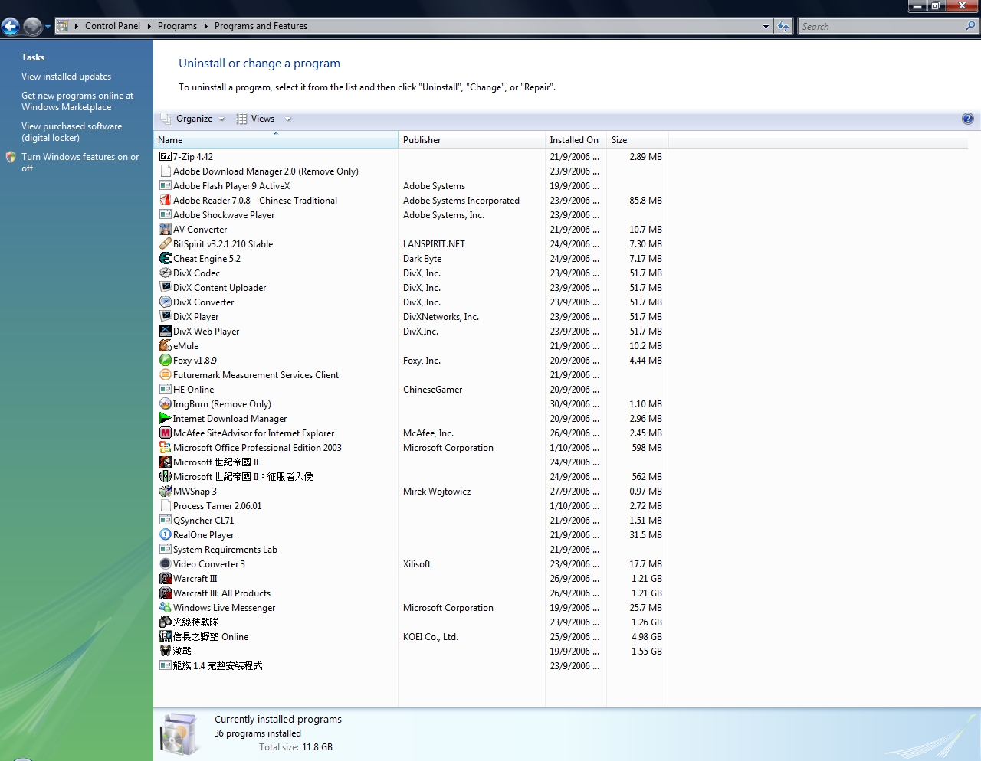Open the Views dropdown arrow
Viewport: 981px width, 761px height.
coord(288,119)
